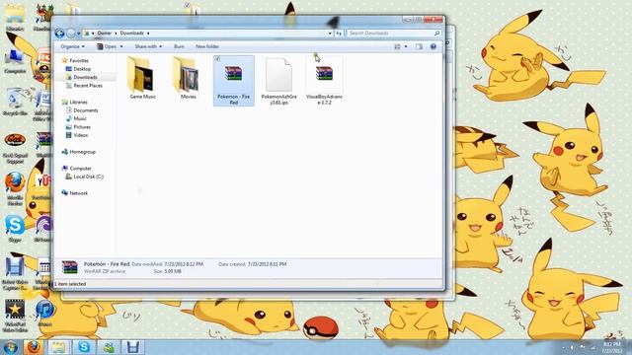This screenshot has height=355, width=632.
Task: Select the PokemonAshGray ips file icon
Action: click(278, 75)
